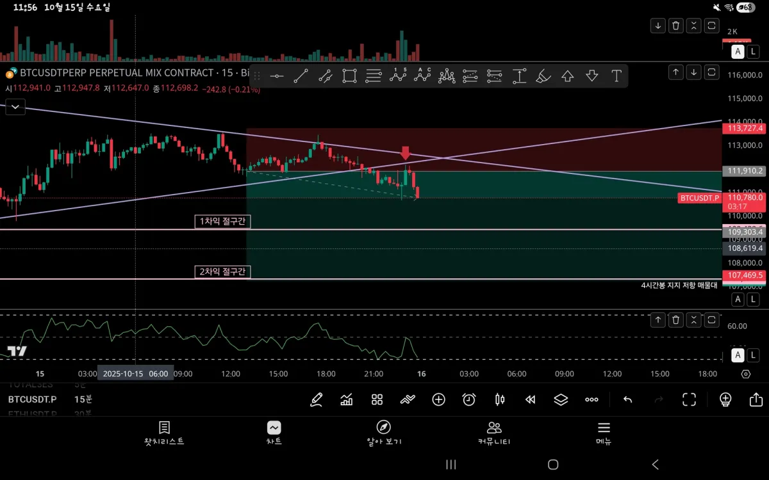Collapse the volume pane

pyautogui.click(x=694, y=26)
